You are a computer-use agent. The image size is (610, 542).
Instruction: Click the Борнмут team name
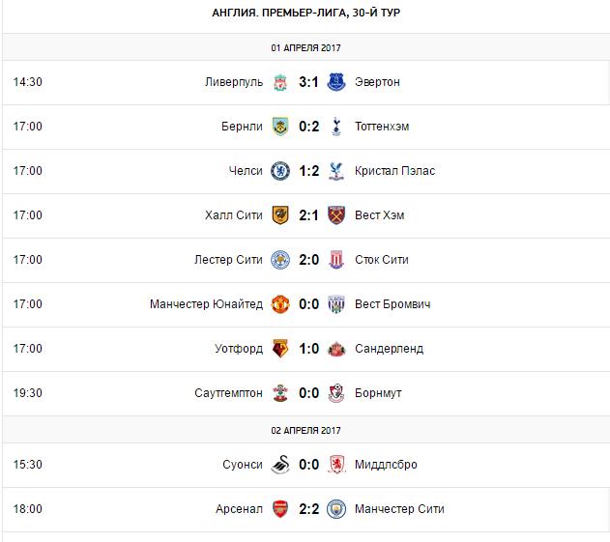(x=378, y=393)
